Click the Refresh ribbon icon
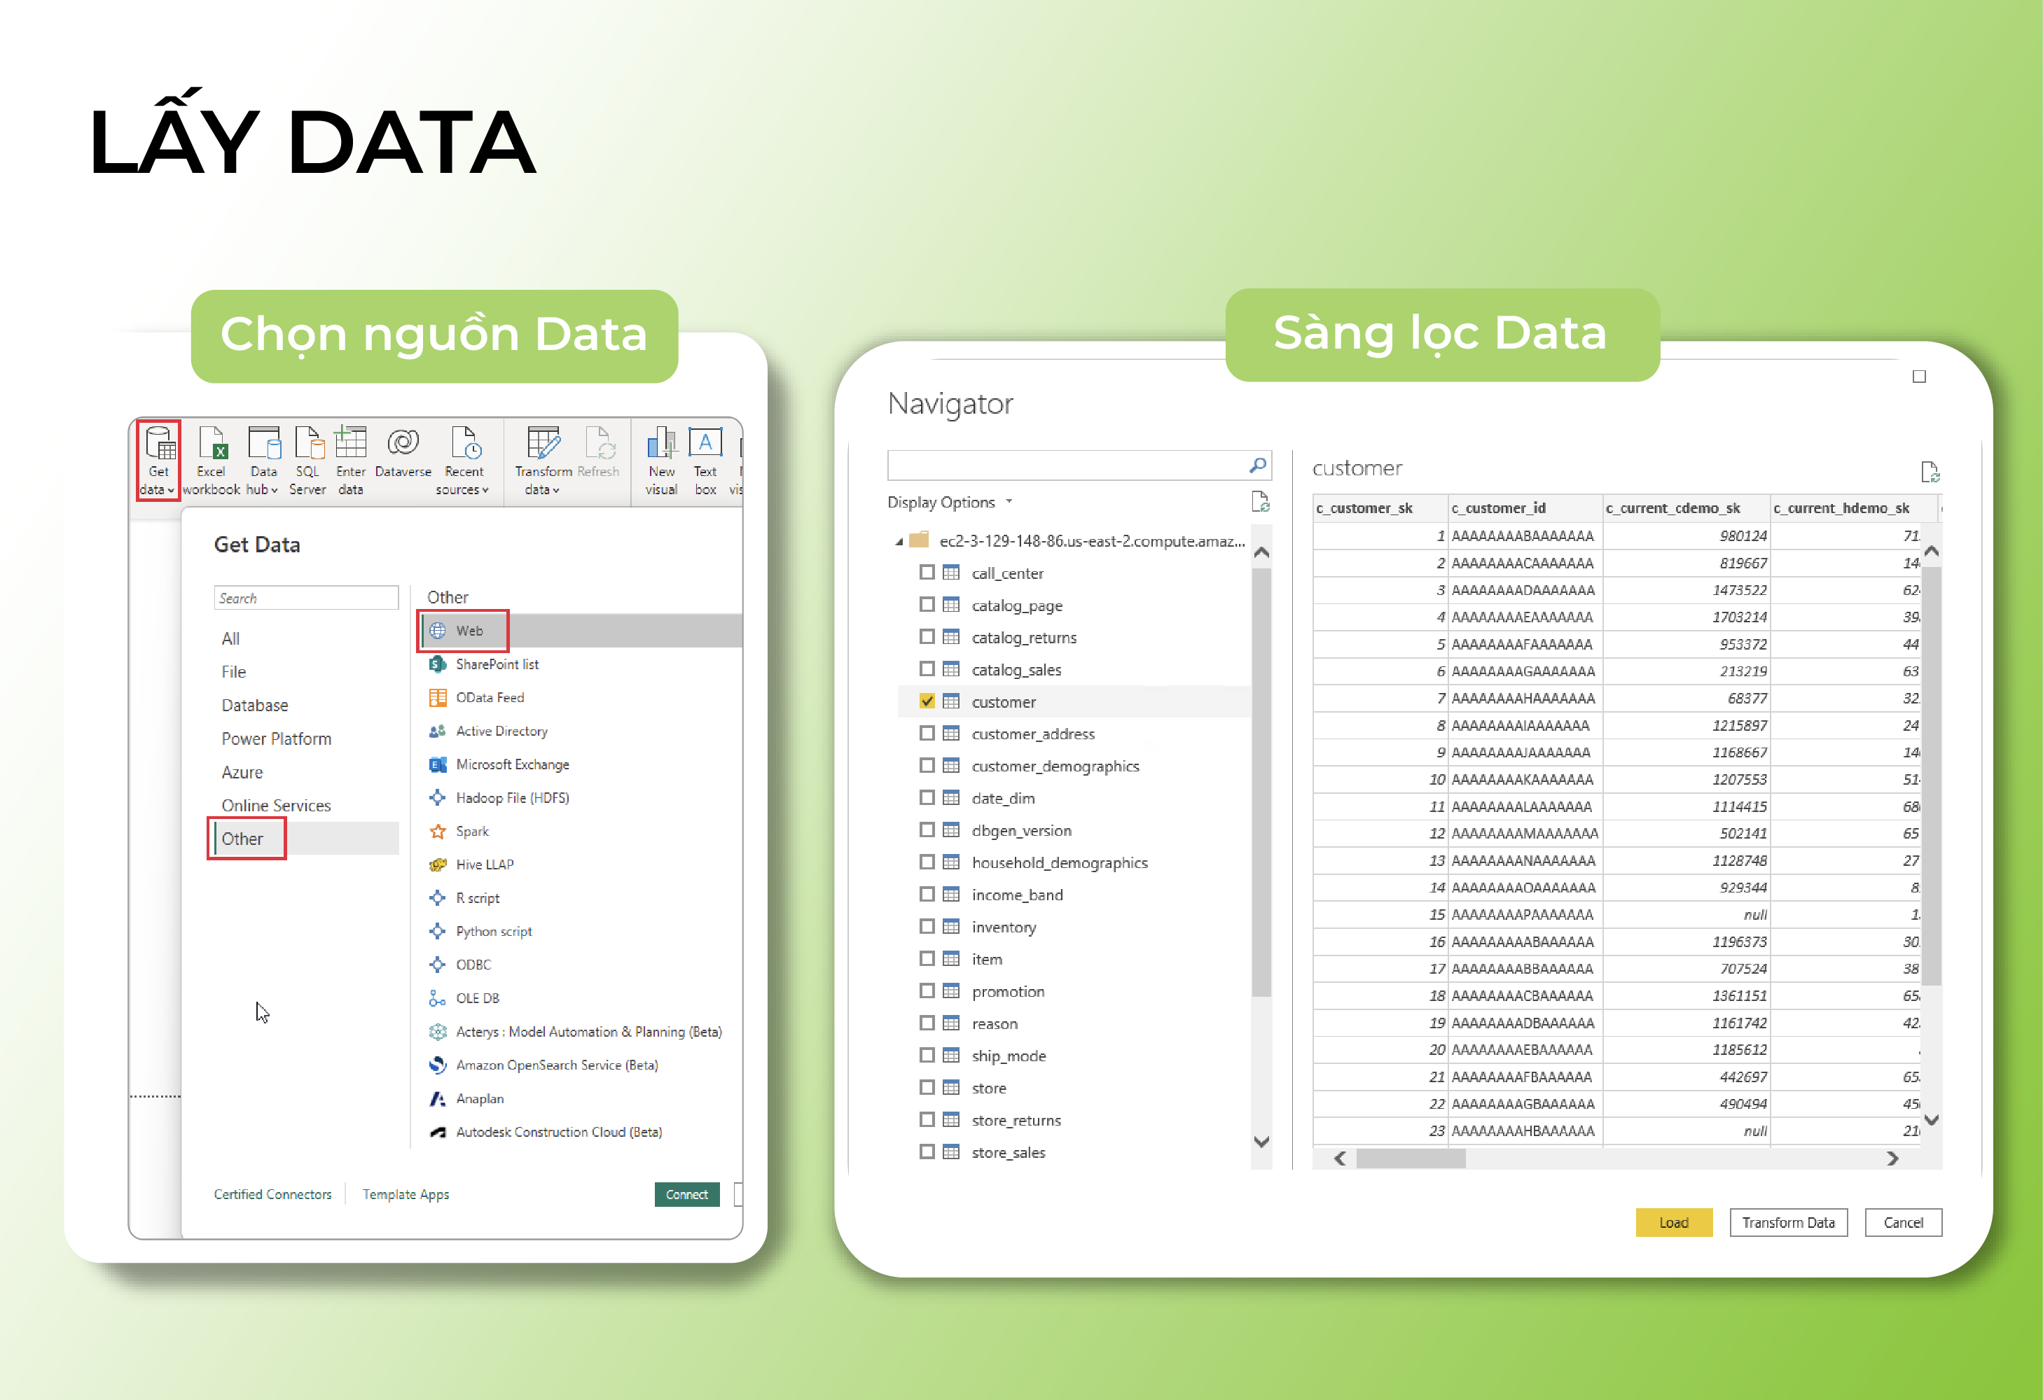Screen dimensions: 2043x1400 pos(600,442)
